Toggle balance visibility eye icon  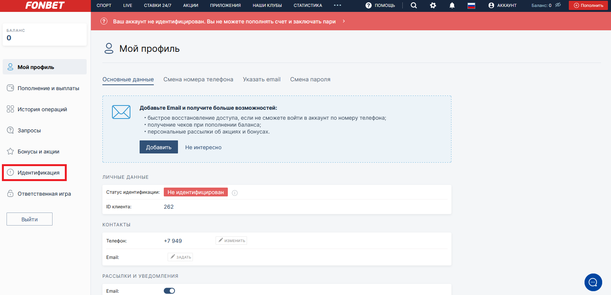558,5
